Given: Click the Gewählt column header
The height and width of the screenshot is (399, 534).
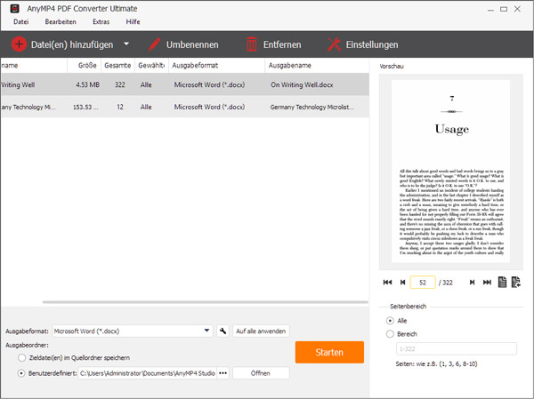Looking at the screenshot, I should pos(152,65).
